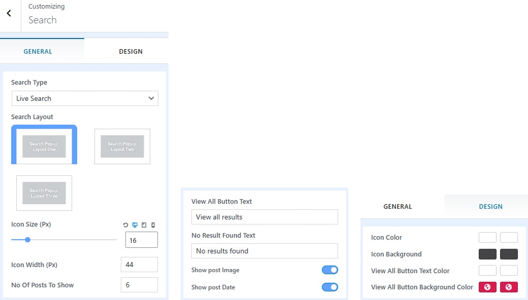This screenshot has width=528, height=300.
Task: Select desktop device view for Icon Size
Action: [135, 225]
